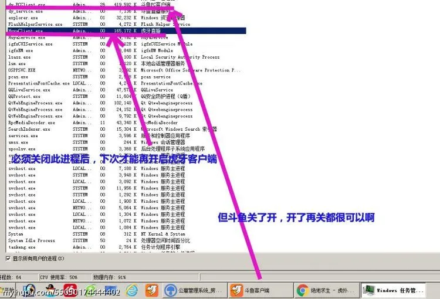Image resolution: width=440 pixels, height=299 pixels.
Task: Select the igfxEM.exe process row
Action: click(x=126, y=50)
